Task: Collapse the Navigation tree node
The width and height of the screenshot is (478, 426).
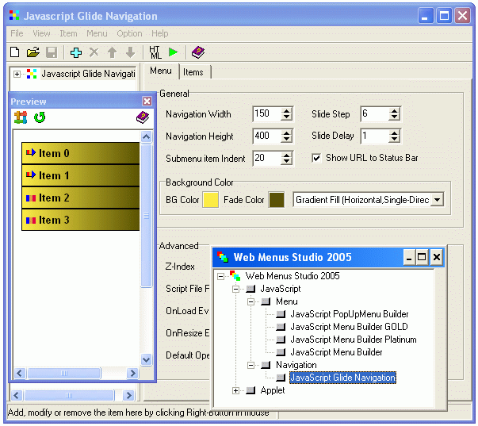Action: (x=250, y=365)
